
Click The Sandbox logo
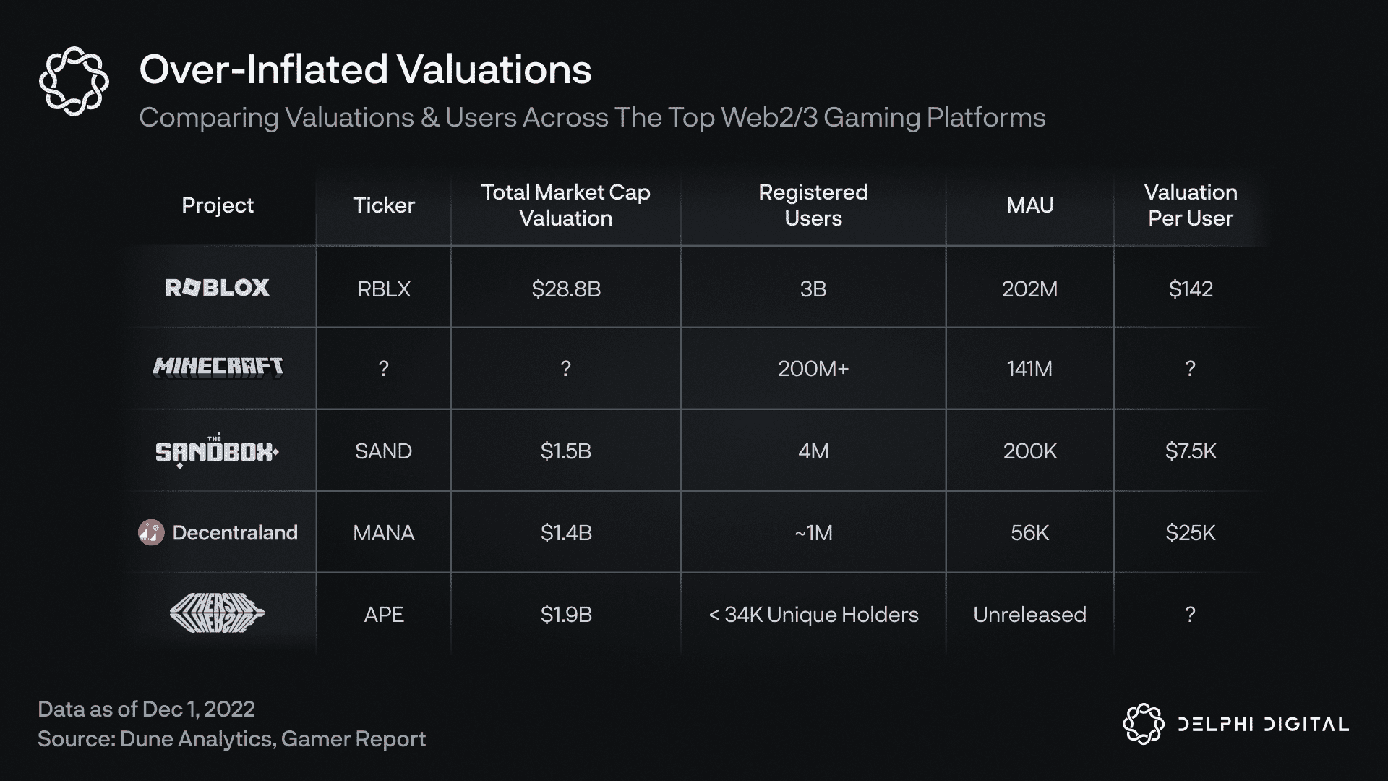pyautogui.click(x=217, y=451)
